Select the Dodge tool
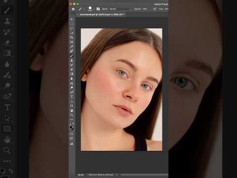The image size is (237, 178). [x=72, y=88]
